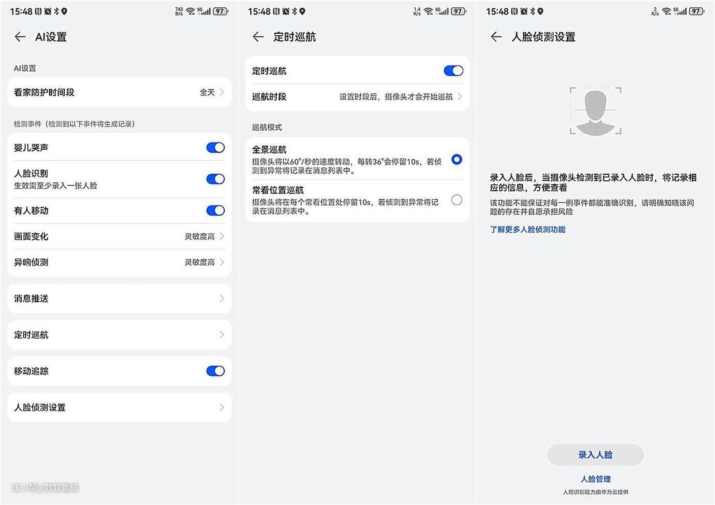Turn off 人脸识别 toggle

[215, 179]
